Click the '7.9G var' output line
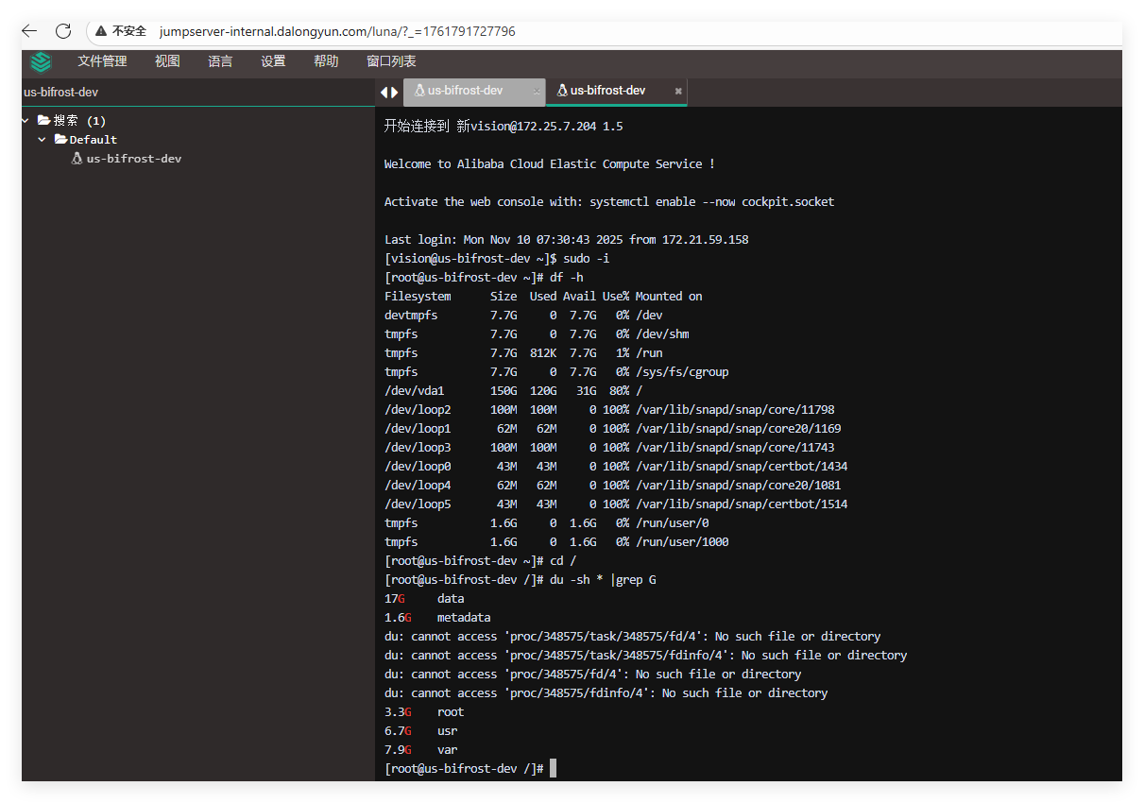Image resolution: width=1144 pixels, height=803 pixels. click(x=421, y=750)
